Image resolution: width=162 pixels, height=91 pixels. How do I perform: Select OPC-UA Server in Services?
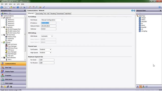coord(12,44)
